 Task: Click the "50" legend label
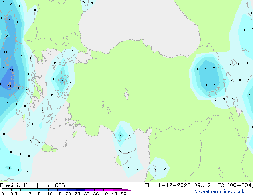coord(123,193)
